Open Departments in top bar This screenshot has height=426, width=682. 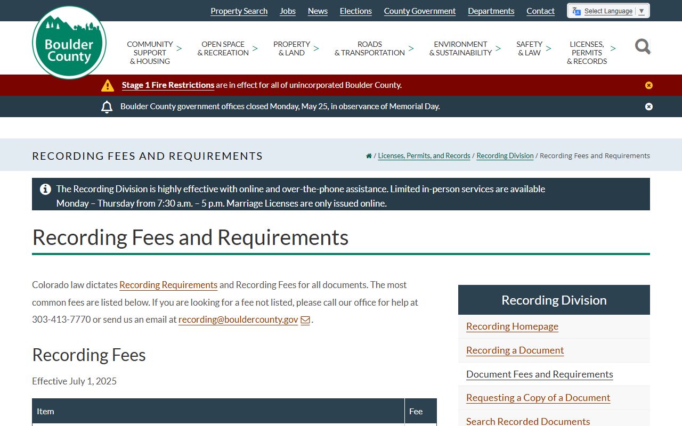pos(491,11)
